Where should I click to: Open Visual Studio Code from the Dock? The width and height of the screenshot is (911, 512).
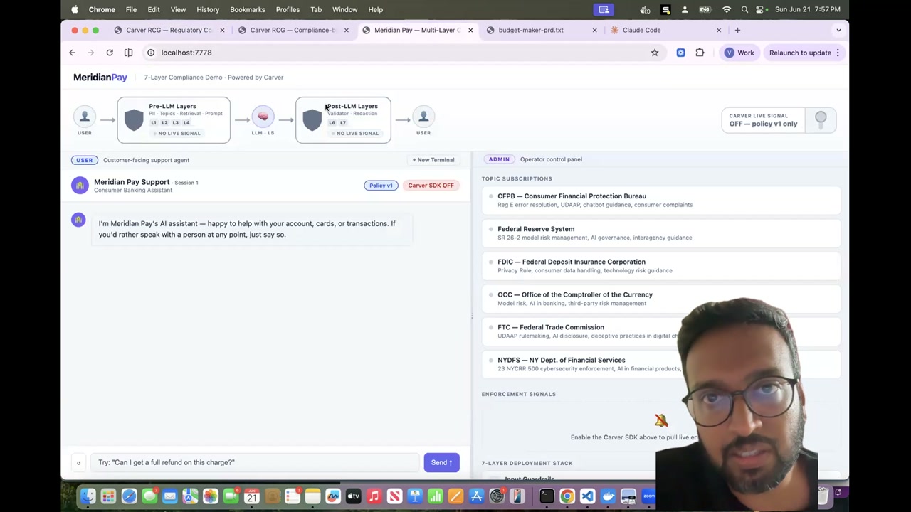(x=587, y=496)
